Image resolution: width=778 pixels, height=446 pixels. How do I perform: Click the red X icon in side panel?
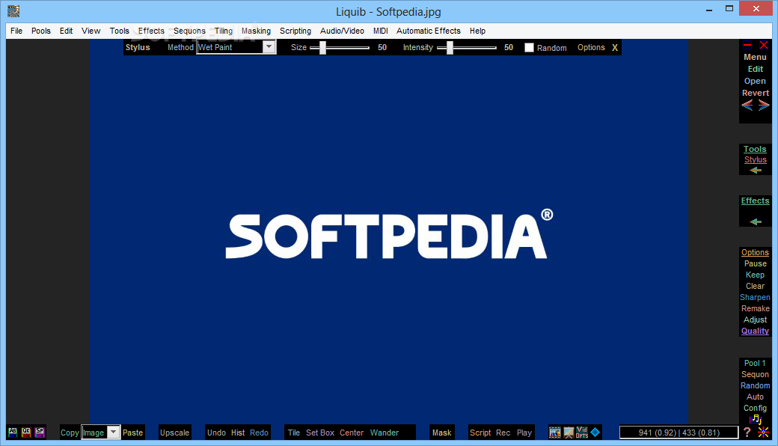[764, 45]
